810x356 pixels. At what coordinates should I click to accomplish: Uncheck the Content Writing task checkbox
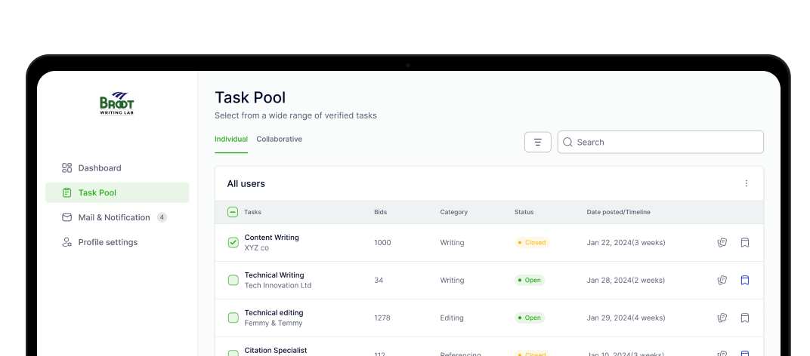point(233,243)
